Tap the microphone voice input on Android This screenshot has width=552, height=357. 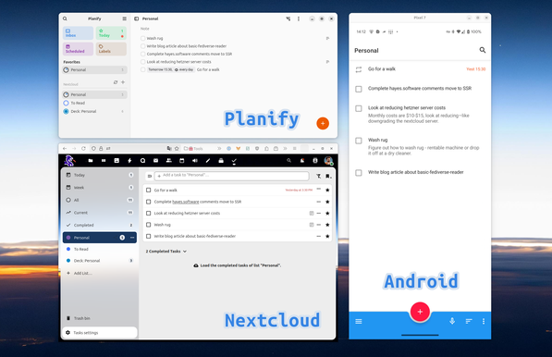pos(452,321)
